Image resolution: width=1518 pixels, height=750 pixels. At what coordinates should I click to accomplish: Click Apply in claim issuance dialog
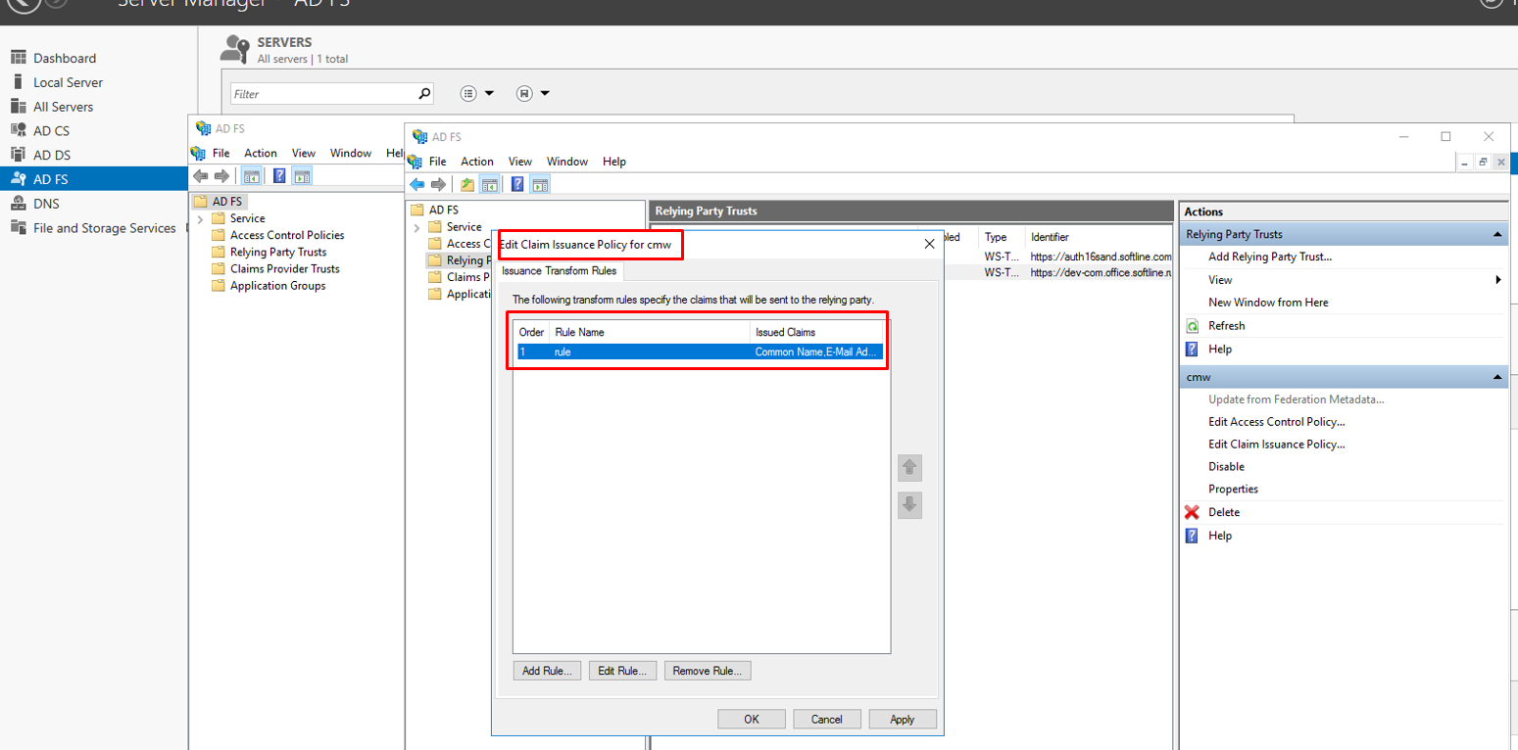click(x=903, y=719)
